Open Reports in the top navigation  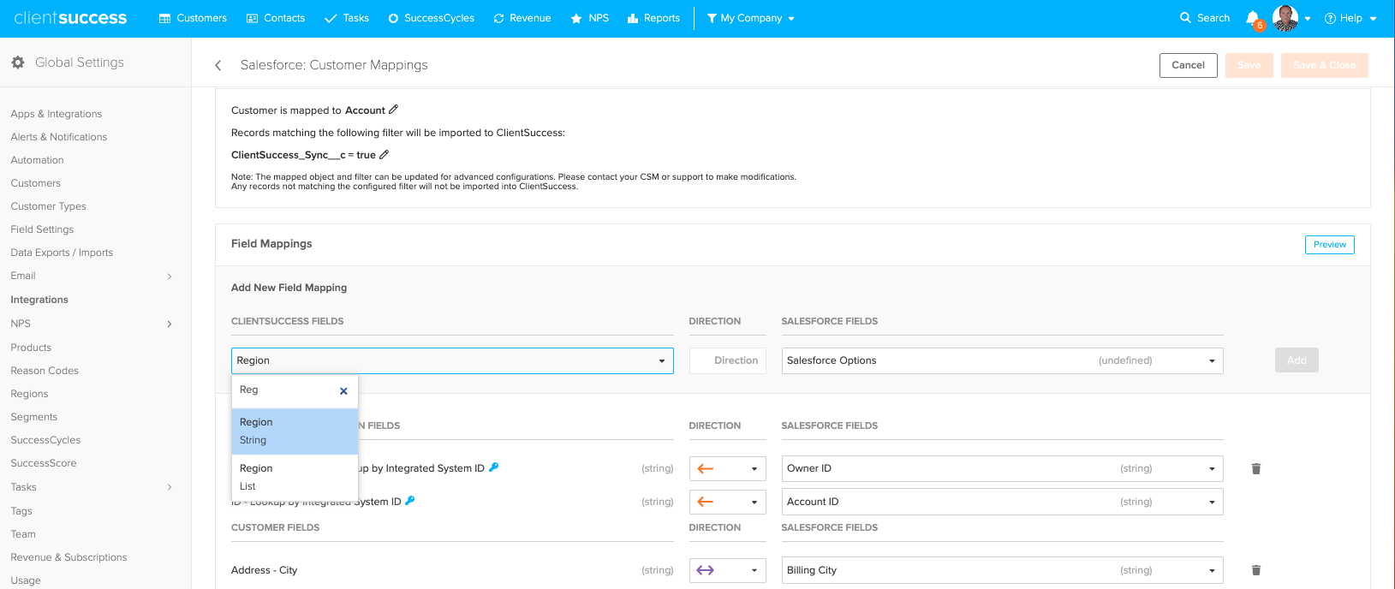[x=653, y=18]
